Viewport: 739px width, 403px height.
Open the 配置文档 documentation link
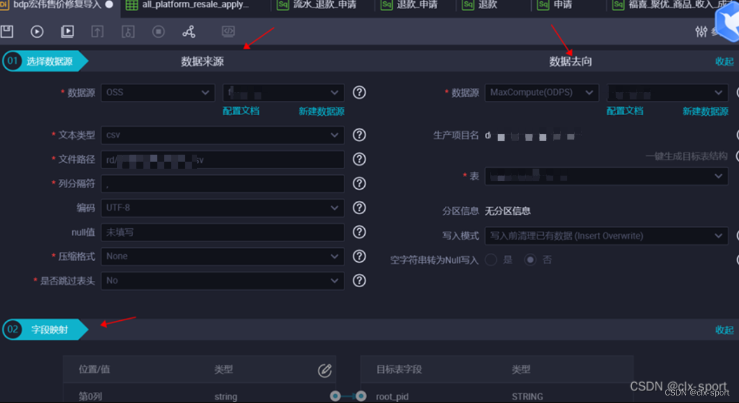point(241,111)
